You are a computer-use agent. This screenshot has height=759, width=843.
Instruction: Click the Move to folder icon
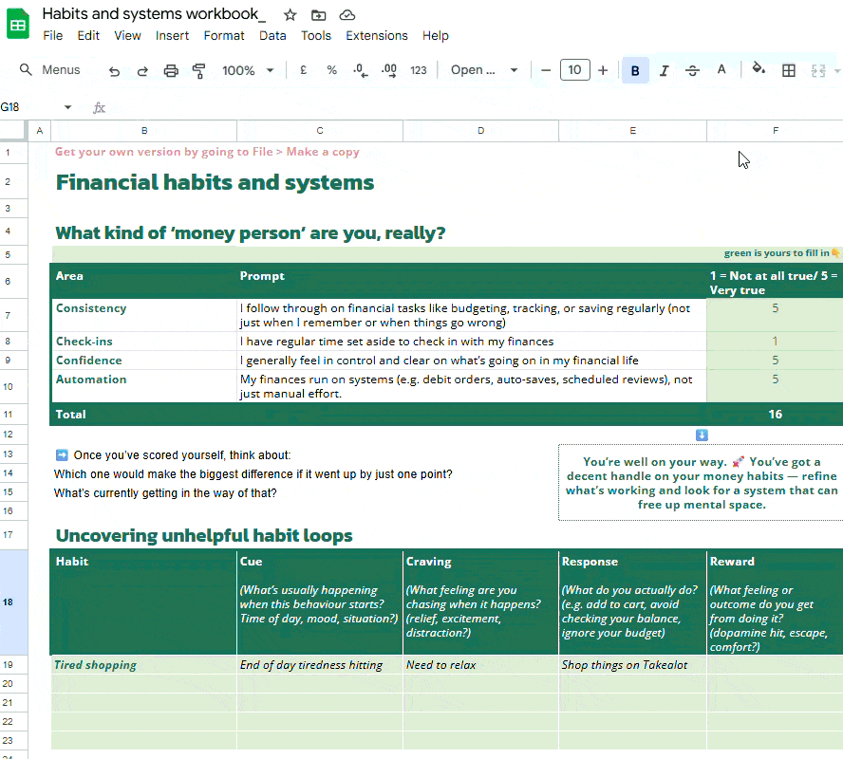click(x=319, y=15)
